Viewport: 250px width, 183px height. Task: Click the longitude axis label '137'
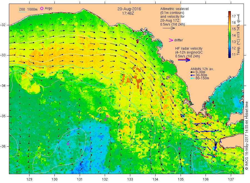coord(231,179)
